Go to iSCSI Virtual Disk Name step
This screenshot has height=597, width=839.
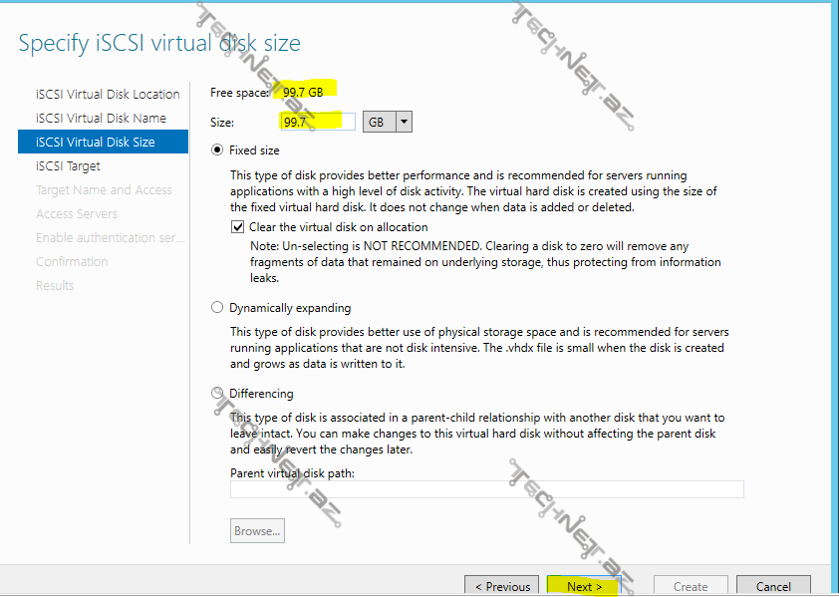coord(101,119)
